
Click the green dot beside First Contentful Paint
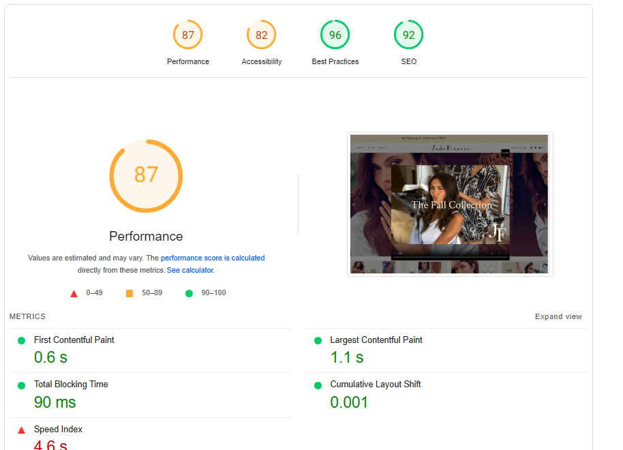tap(21, 340)
